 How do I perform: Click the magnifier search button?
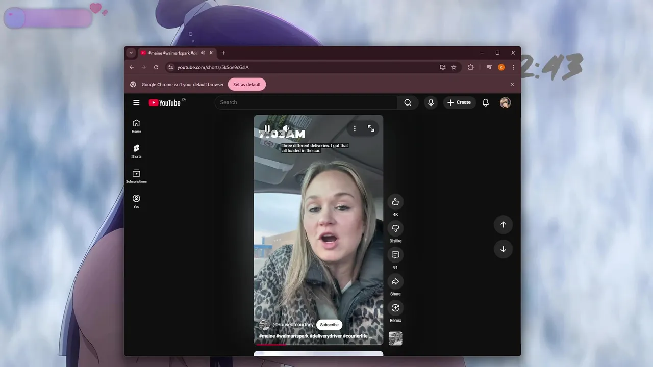pos(408,102)
